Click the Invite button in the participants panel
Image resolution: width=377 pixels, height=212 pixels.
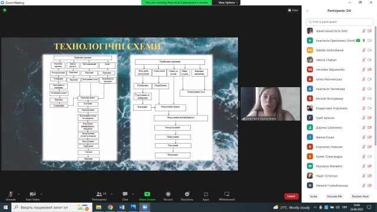click(313, 196)
